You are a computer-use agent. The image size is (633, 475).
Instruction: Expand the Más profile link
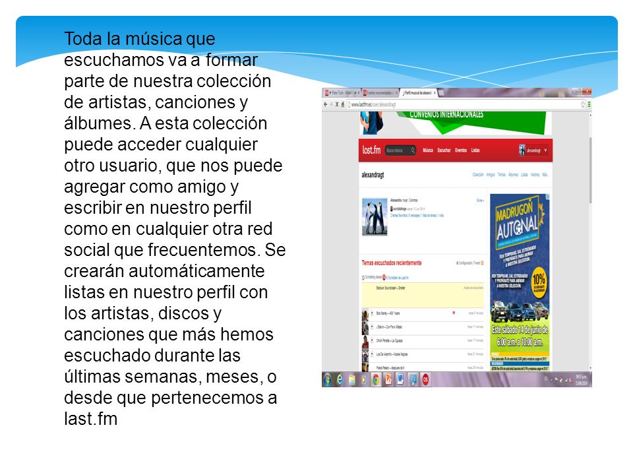coord(545,174)
